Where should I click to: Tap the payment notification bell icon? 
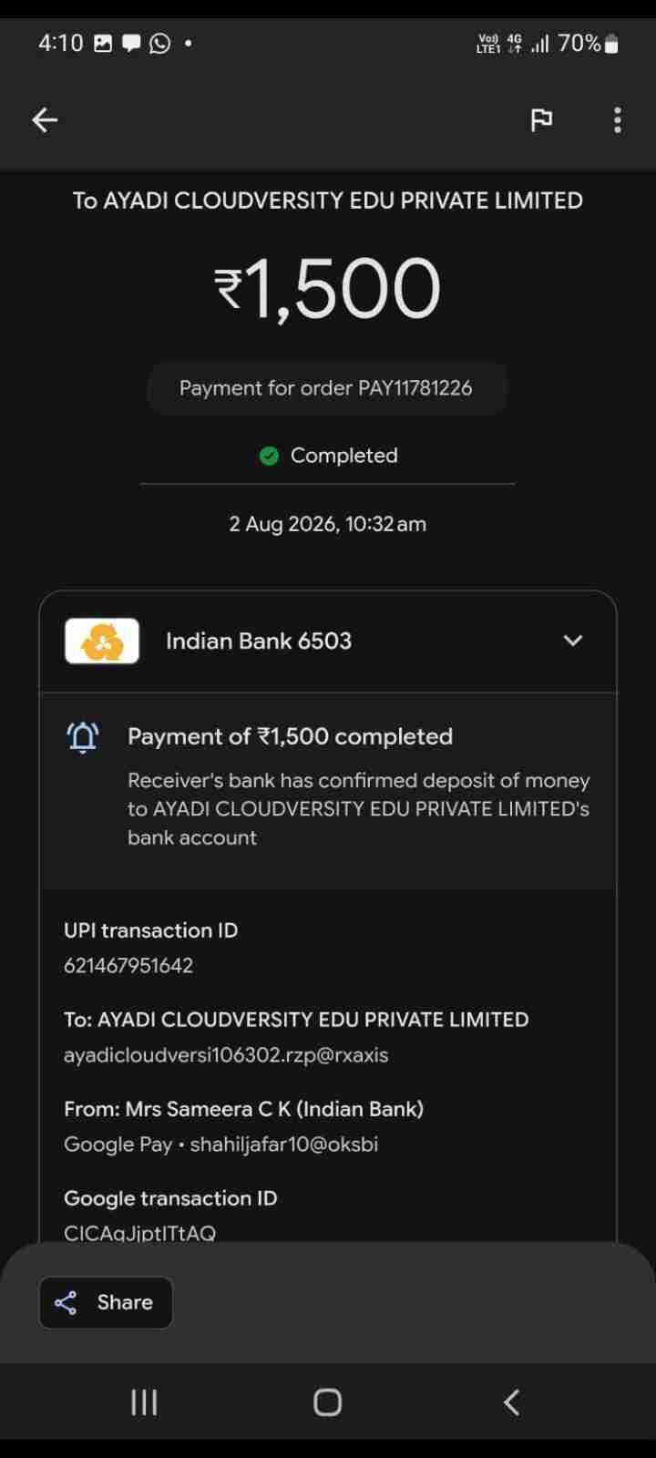83,737
